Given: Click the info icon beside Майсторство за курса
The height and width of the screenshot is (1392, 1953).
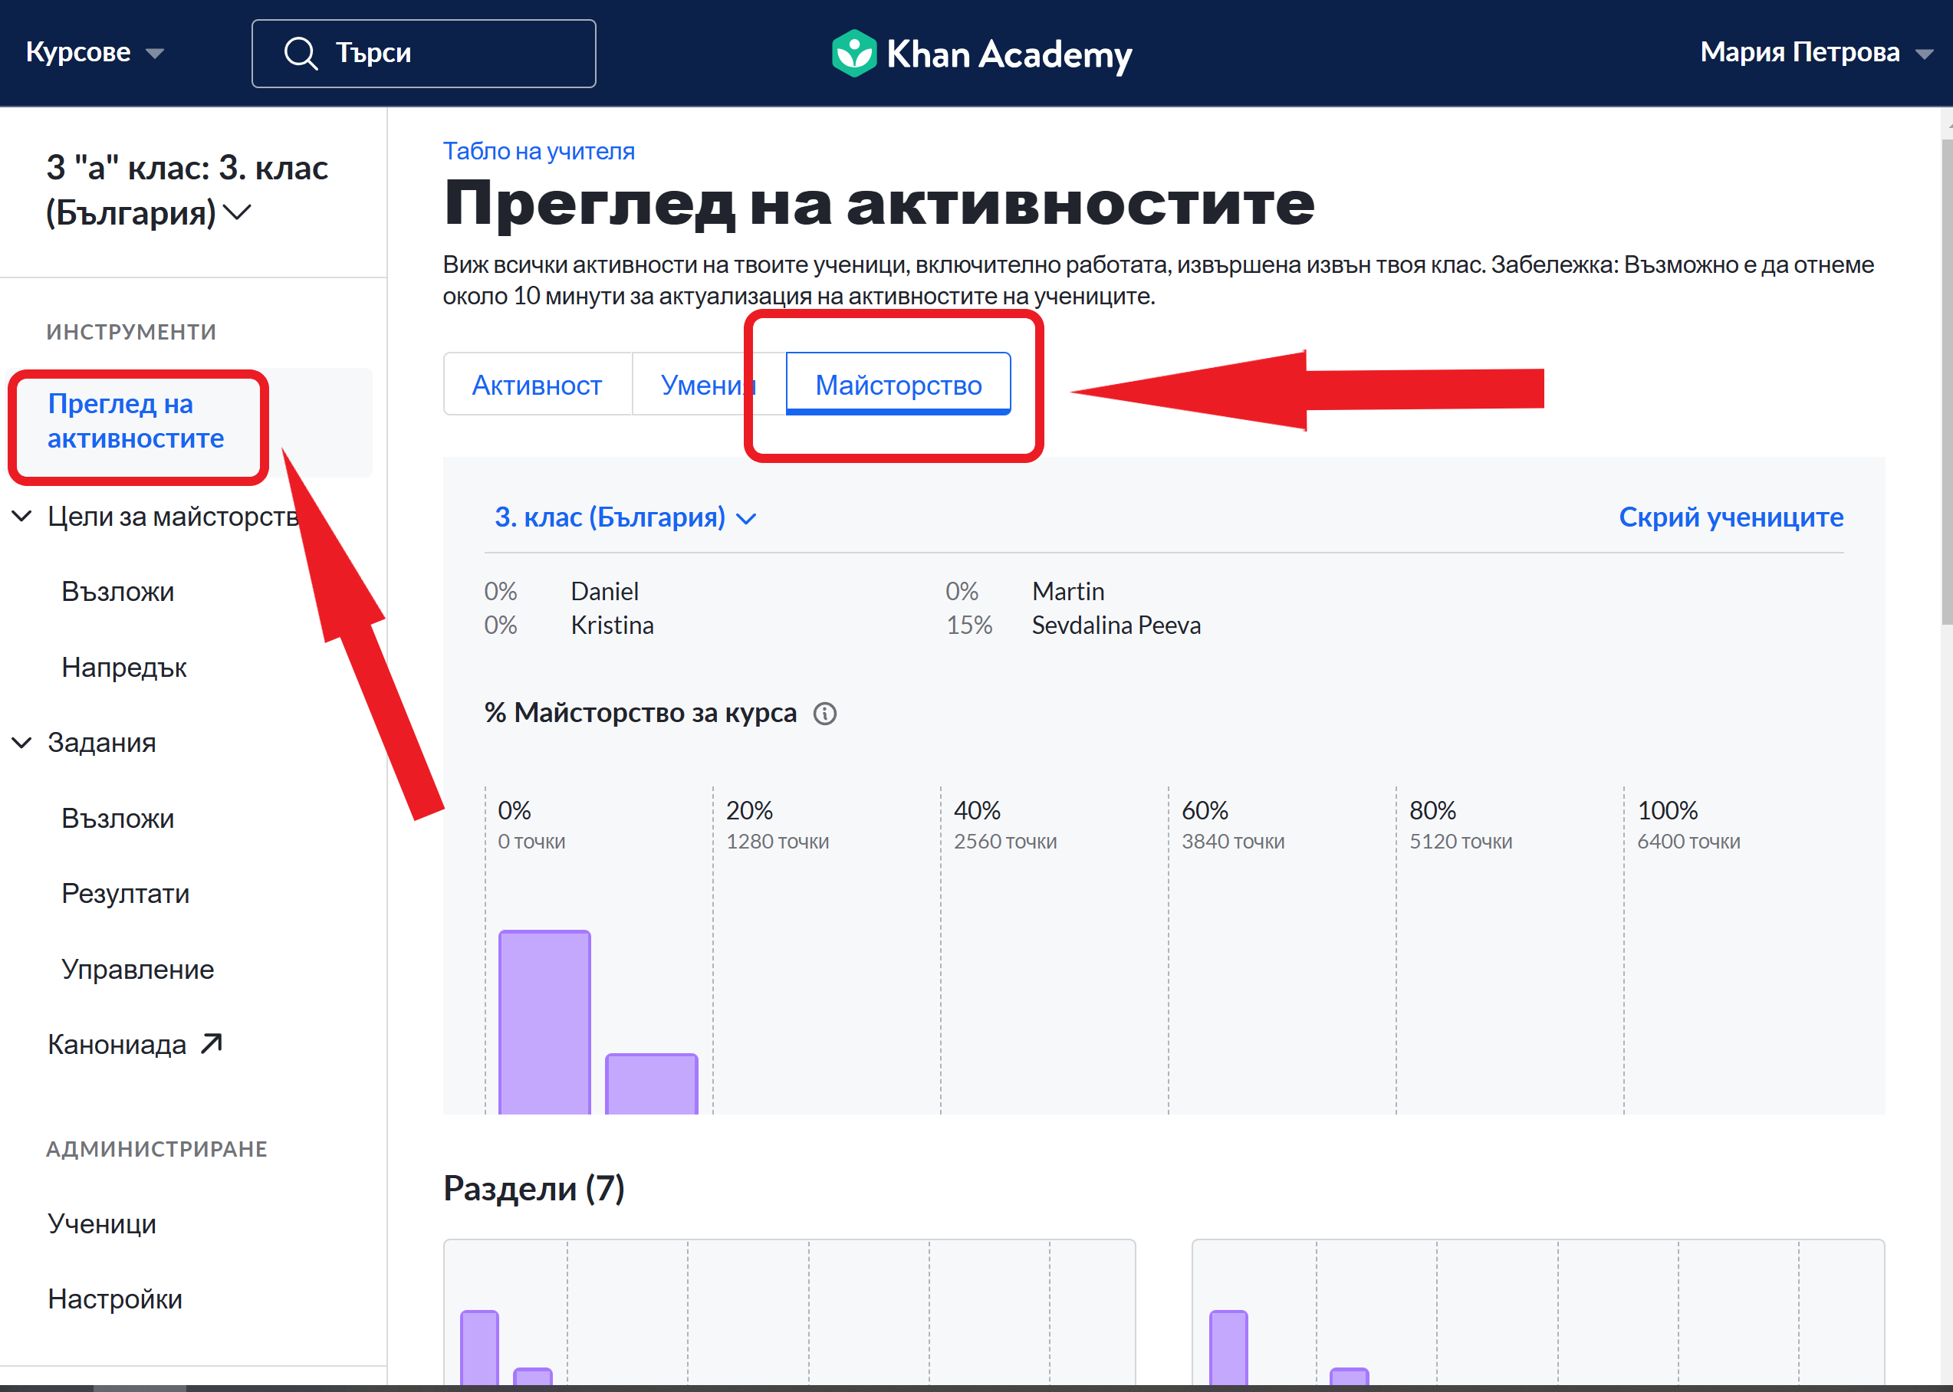Looking at the screenshot, I should 825,713.
